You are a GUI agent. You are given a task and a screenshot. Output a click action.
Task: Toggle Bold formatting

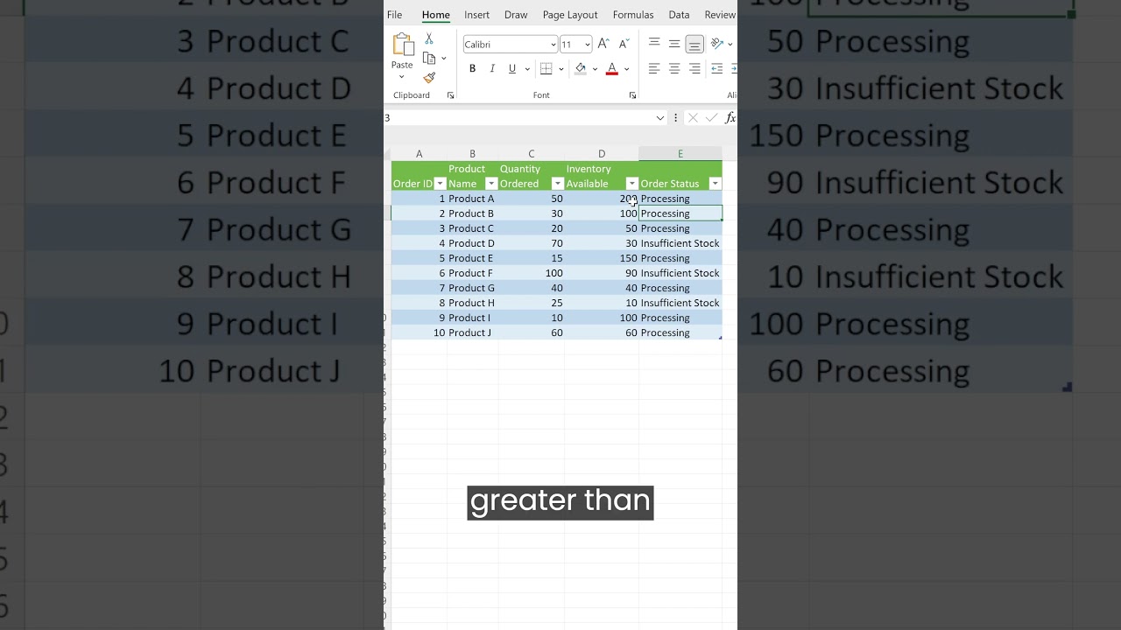pos(472,69)
